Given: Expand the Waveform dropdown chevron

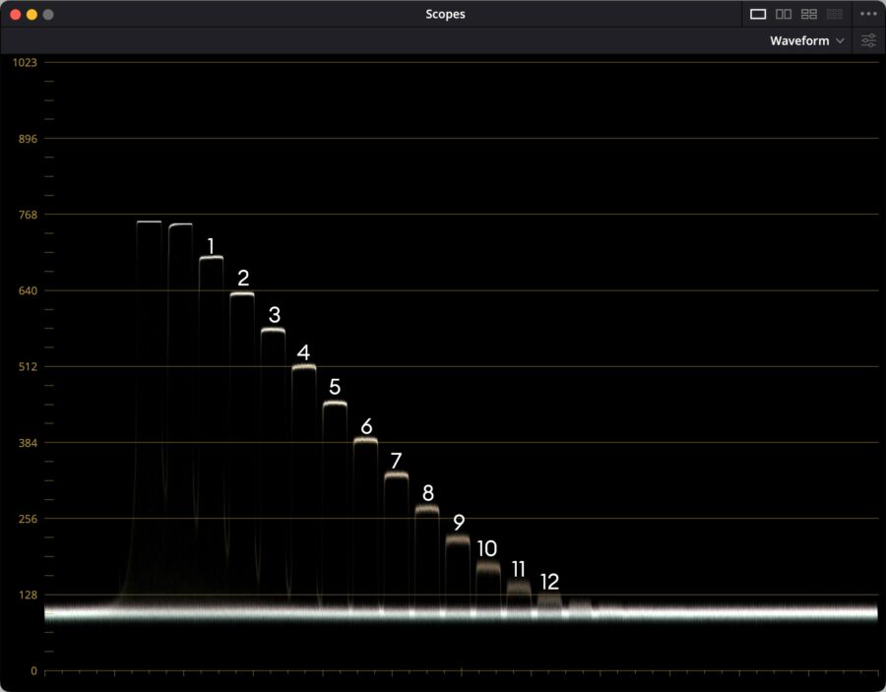Looking at the screenshot, I should pyautogui.click(x=840, y=41).
